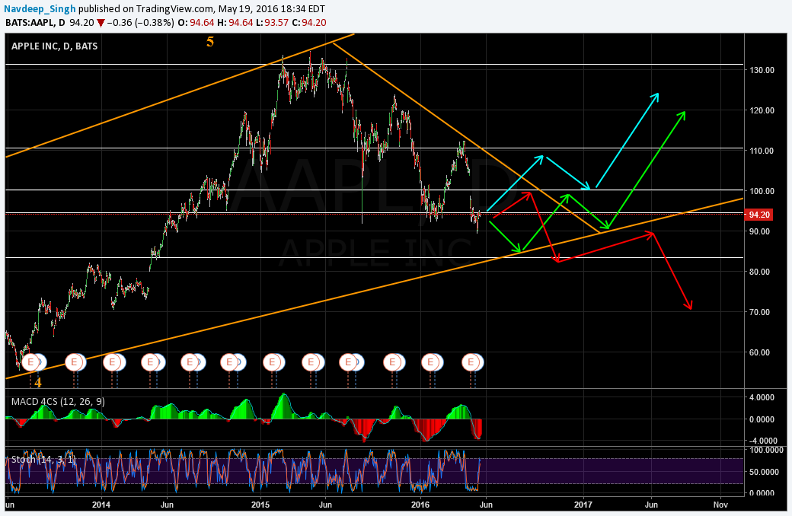
Task: Click the Stoch 100.0000 scale value
Action: coord(767,449)
